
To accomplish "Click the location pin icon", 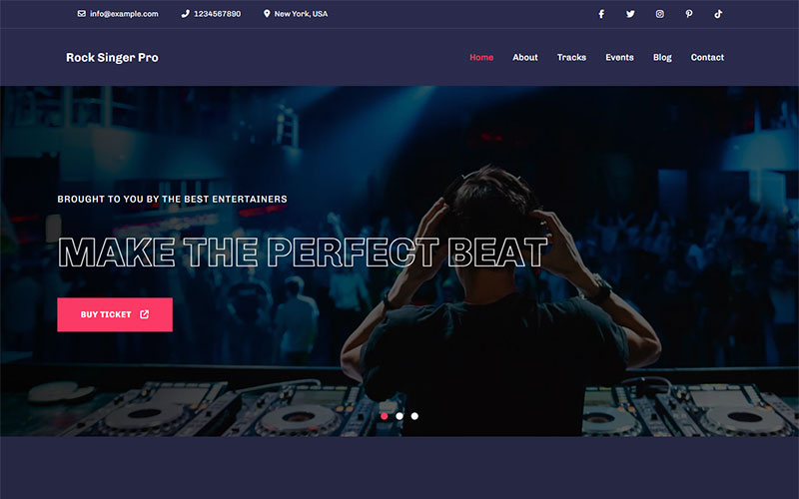I will point(267,14).
